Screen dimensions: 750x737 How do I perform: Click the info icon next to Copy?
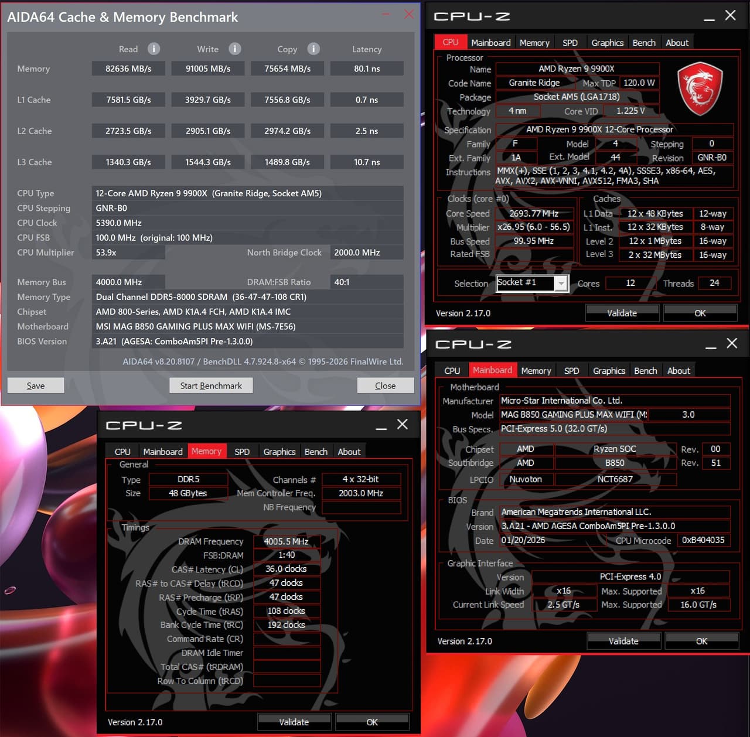click(313, 49)
